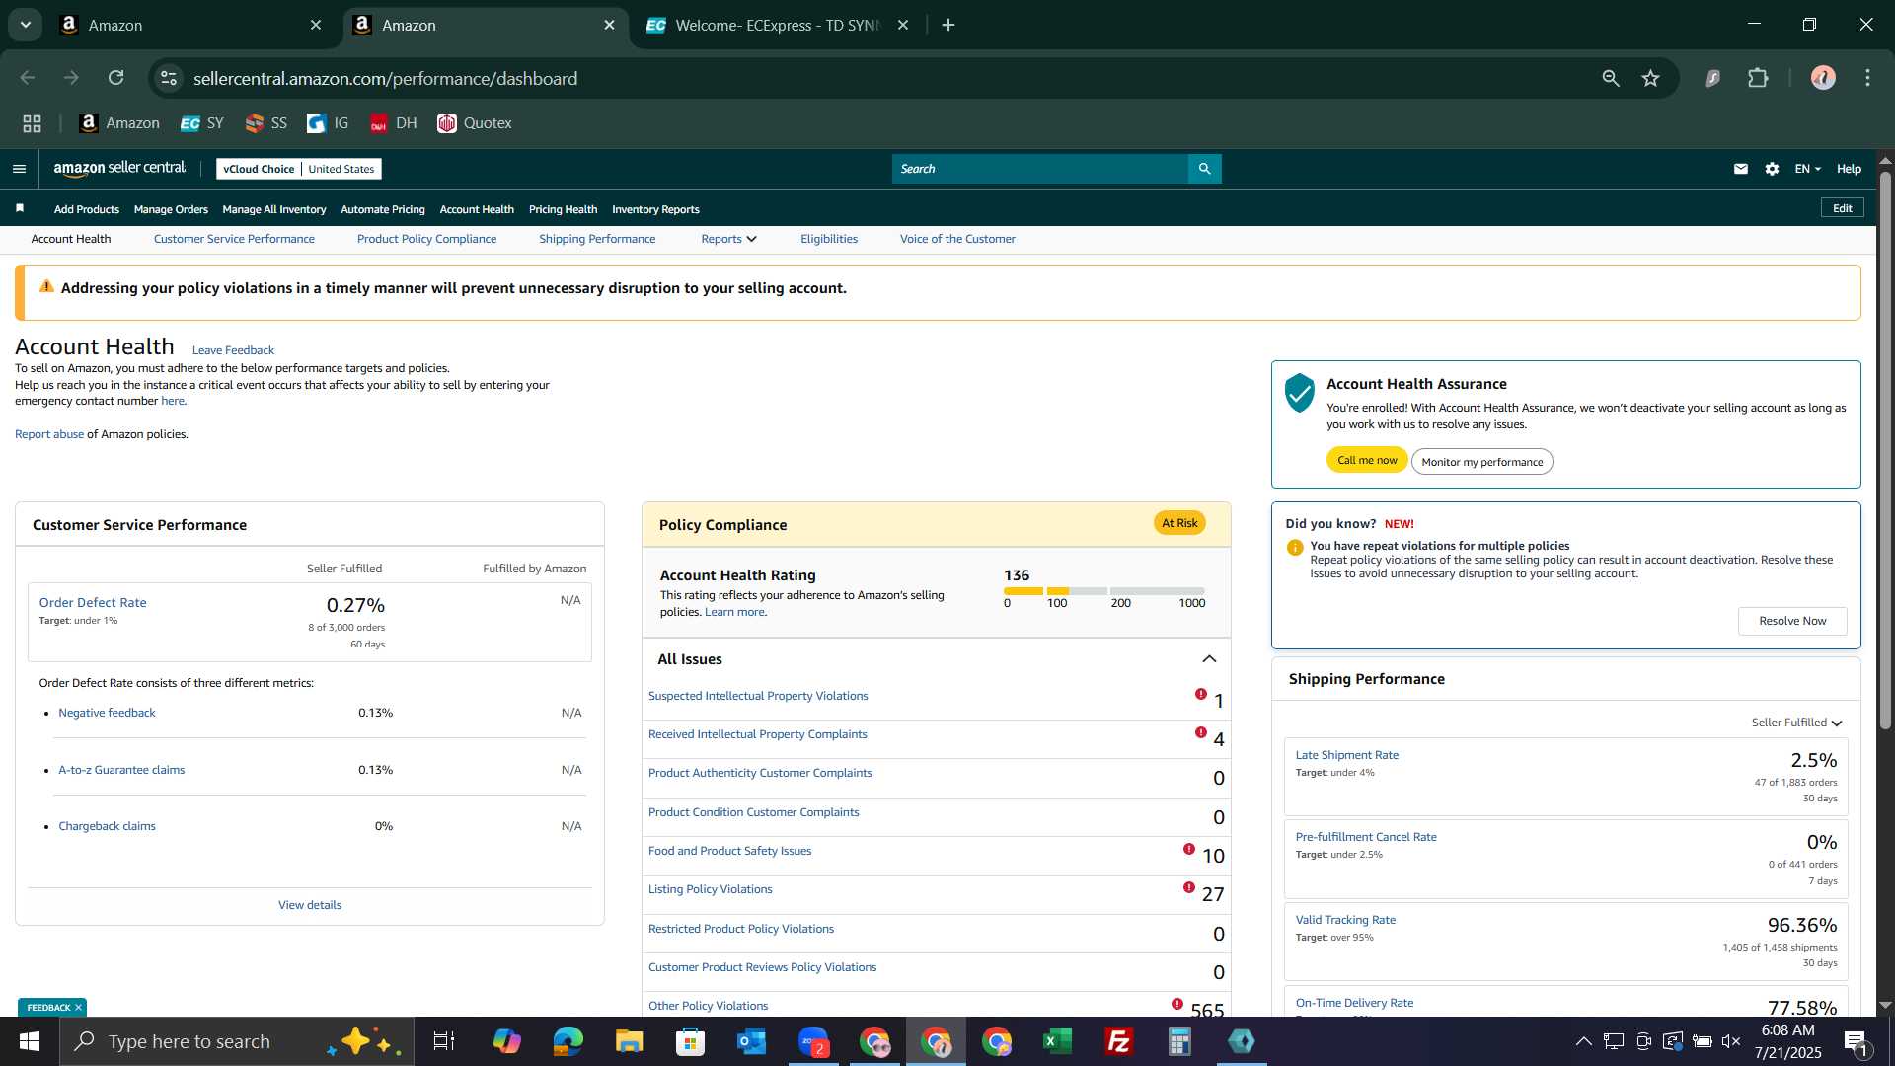Open the Voice of the Customer tab

(x=957, y=239)
